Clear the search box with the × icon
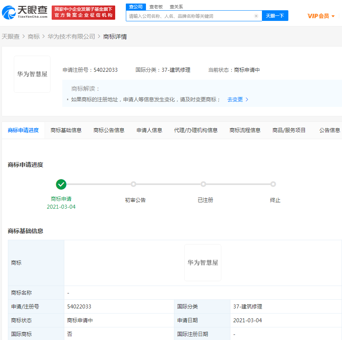This screenshot has width=342, height=340. point(256,16)
